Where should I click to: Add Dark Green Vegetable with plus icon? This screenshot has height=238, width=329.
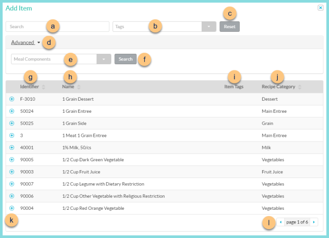coord(11,160)
